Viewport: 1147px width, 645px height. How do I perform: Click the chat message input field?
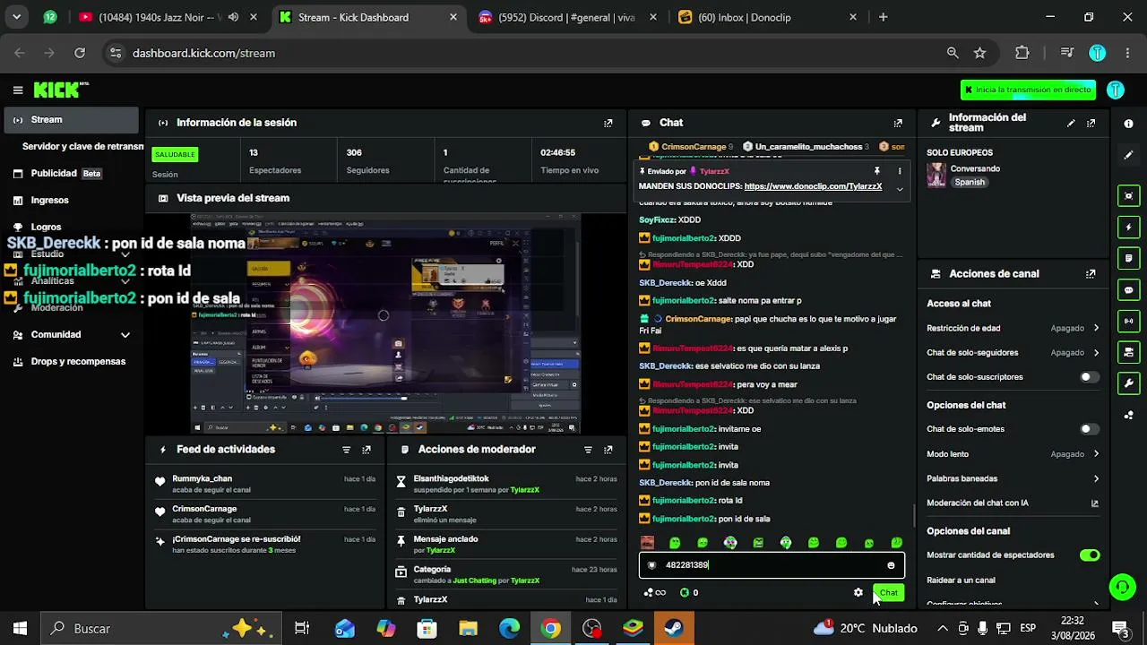pyautogui.click(x=771, y=565)
